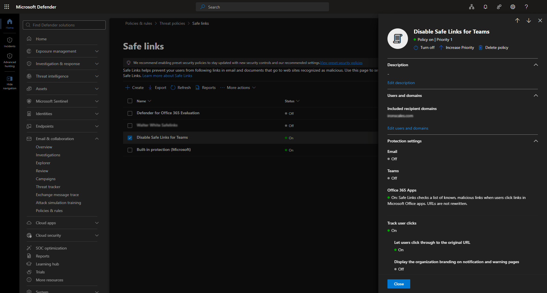Open Policies & rules nav item
The image size is (547, 293).
pyautogui.click(x=49, y=211)
